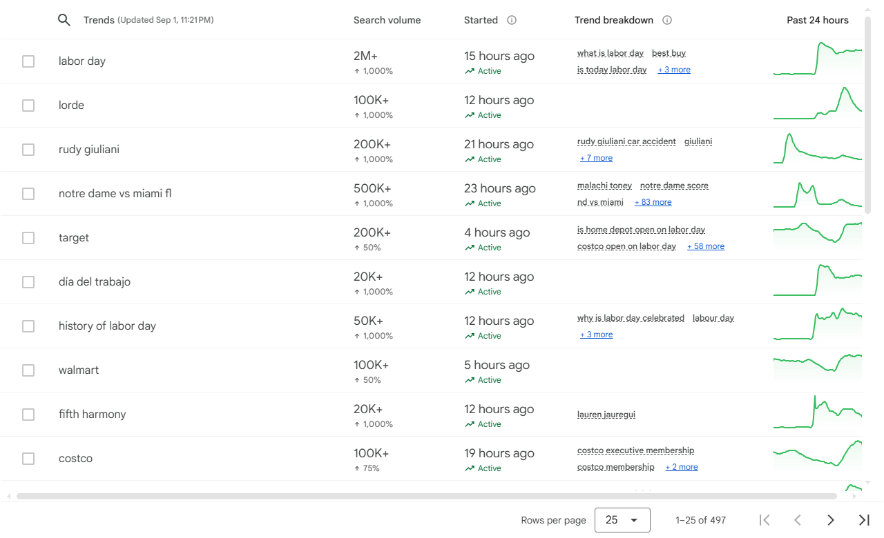Click the Past 24 hours header
This screenshot has height=538, width=884.
point(818,20)
